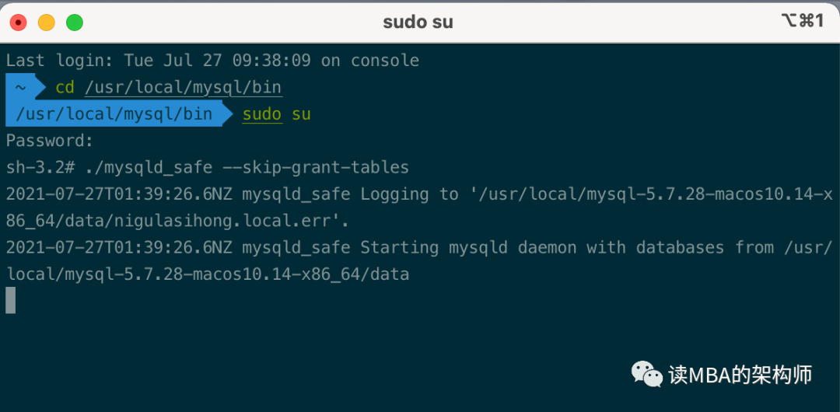Click the gray block cursor in terminal
Screen dimensions: 840x412
[11, 300]
